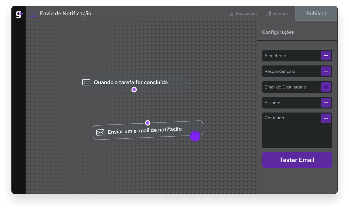Focus the Assunto text field

point(291,103)
